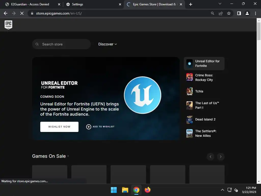The width and height of the screenshot is (261, 196).
Task: Open File Explorer from taskbar
Action: [125, 190]
